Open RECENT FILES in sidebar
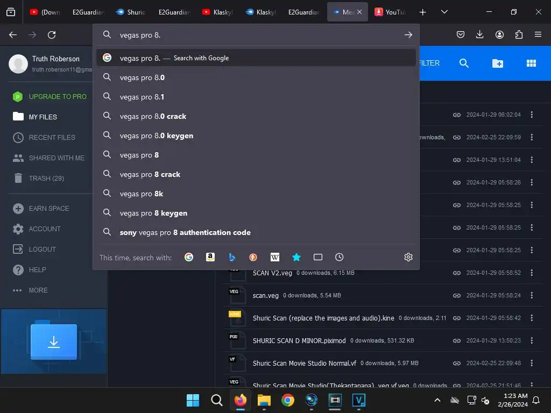 coord(52,137)
